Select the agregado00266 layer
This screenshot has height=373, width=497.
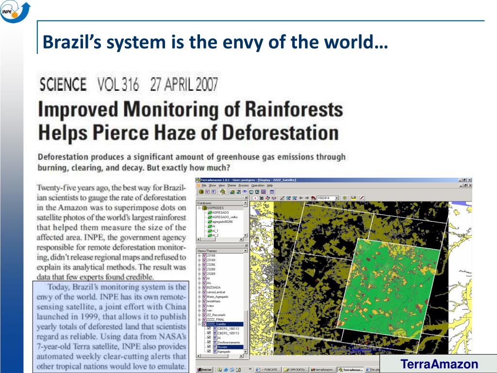[x=222, y=221]
